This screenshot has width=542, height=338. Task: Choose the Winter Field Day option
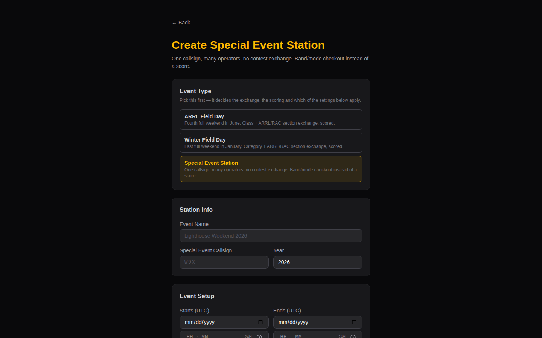pyautogui.click(x=271, y=143)
